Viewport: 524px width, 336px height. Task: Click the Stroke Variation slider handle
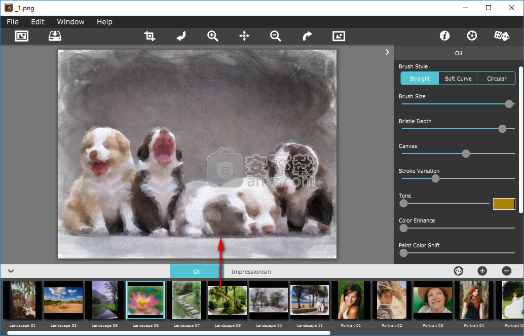click(435, 178)
